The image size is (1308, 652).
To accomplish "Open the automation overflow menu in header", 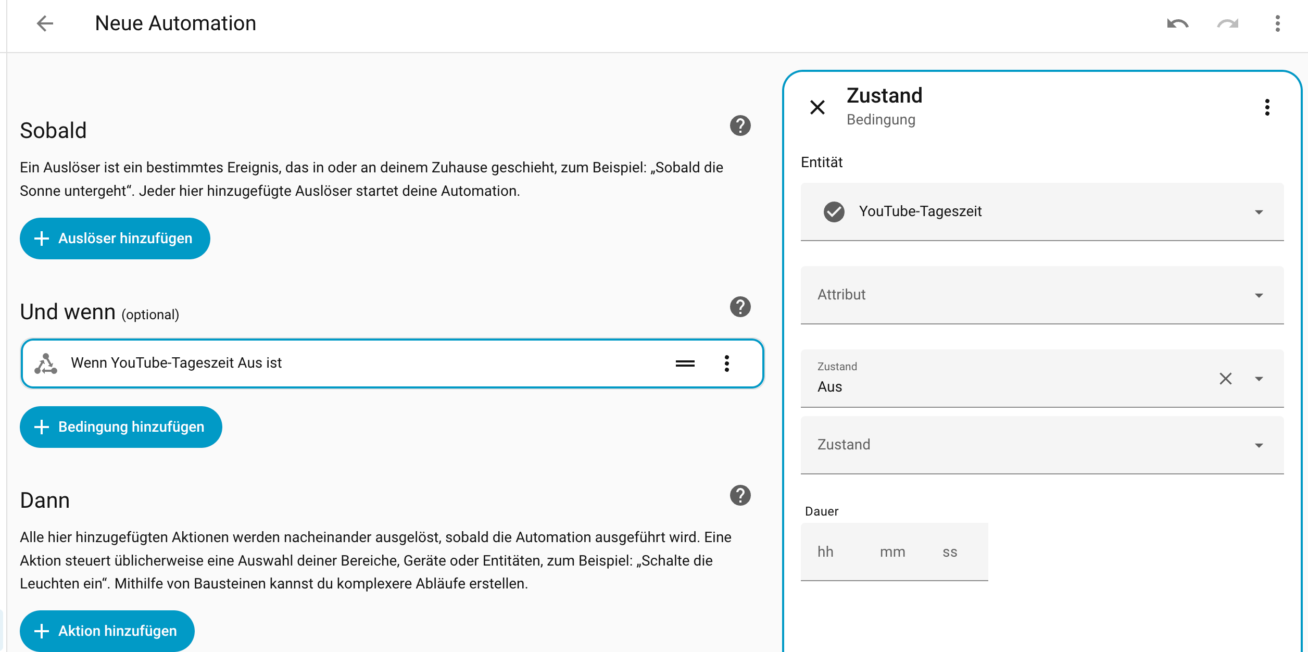I will [1277, 23].
